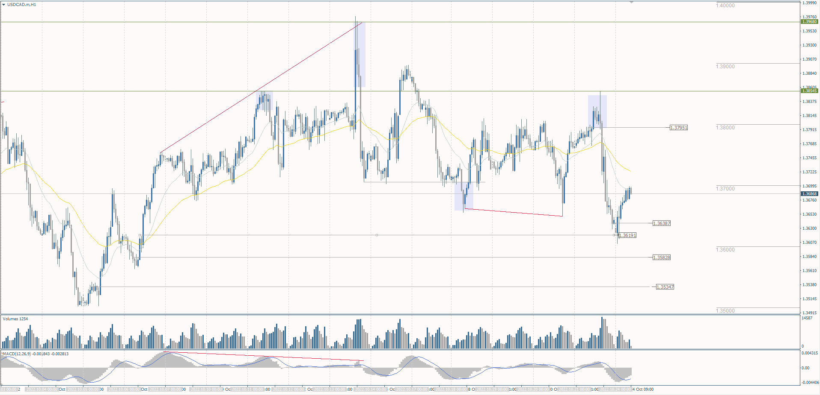Select the 1.35828 price level label

pos(662,257)
